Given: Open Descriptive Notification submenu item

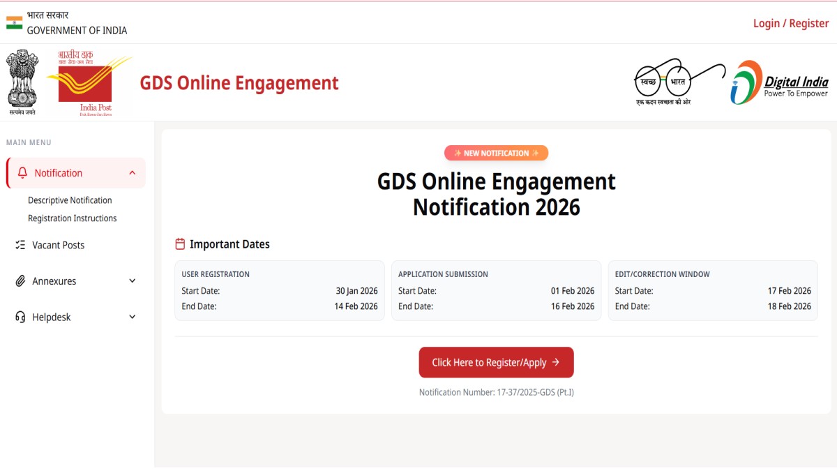Looking at the screenshot, I should 70,200.
